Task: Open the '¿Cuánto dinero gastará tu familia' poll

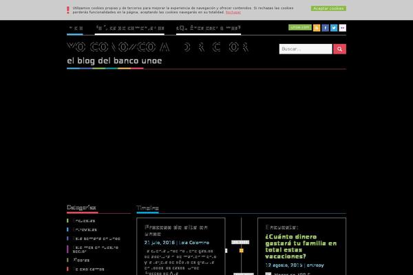Action: [301, 247]
